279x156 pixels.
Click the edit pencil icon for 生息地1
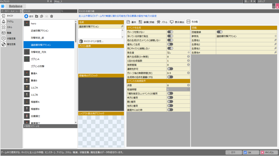(x=275, y=40)
